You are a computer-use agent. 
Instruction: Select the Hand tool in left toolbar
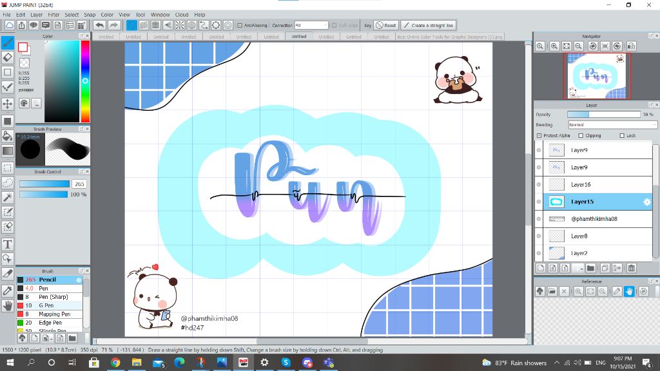click(x=8, y=306)
